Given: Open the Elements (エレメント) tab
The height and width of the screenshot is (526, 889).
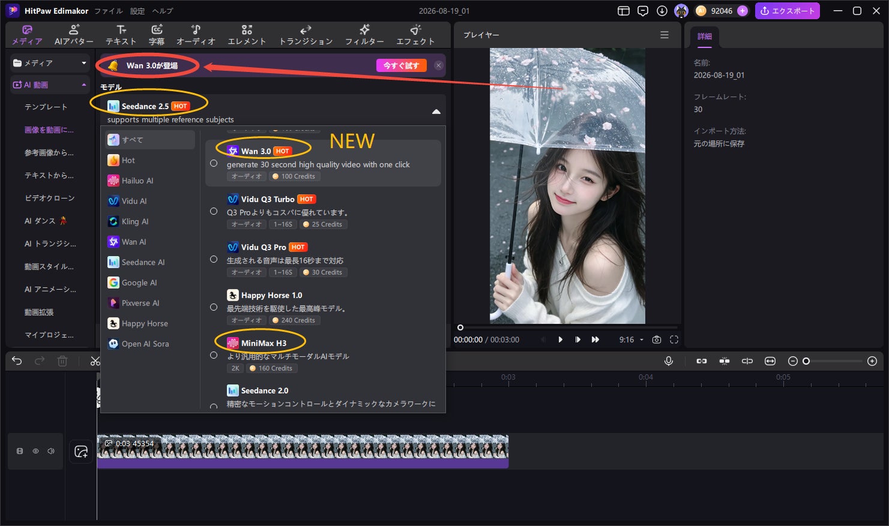Looking at the screenshot, I should pyautogui.click(x=247, y=35).
